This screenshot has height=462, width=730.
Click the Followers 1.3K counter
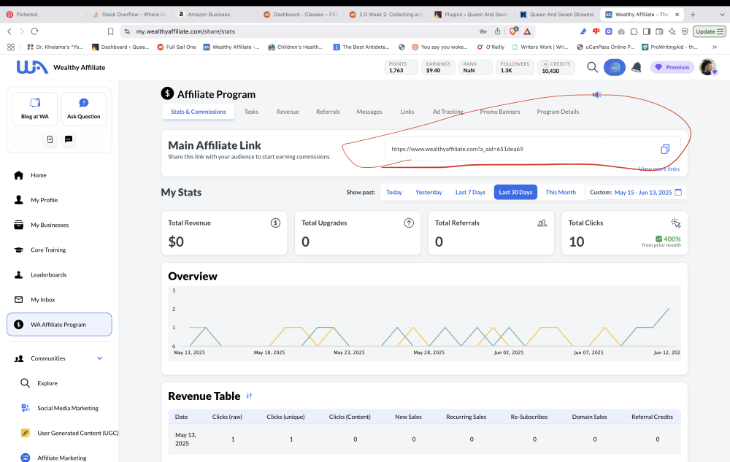point(515,67)
